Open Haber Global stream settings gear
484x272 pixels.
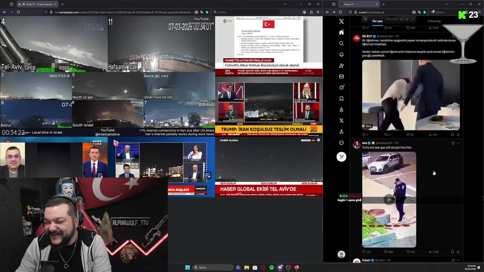pos(318,140)
